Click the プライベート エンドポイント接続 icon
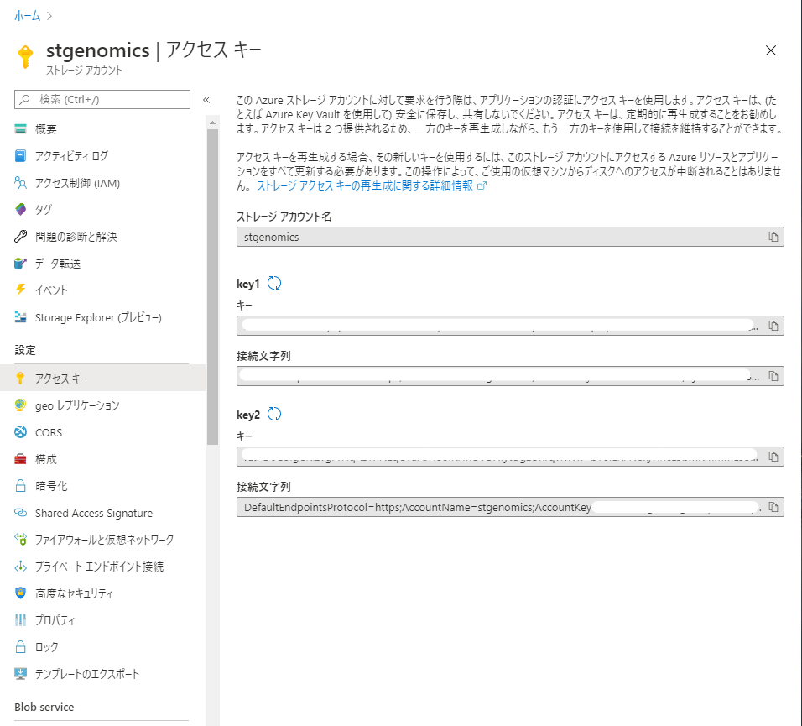Screen dimensions: 802x726 tap(20, 567)
